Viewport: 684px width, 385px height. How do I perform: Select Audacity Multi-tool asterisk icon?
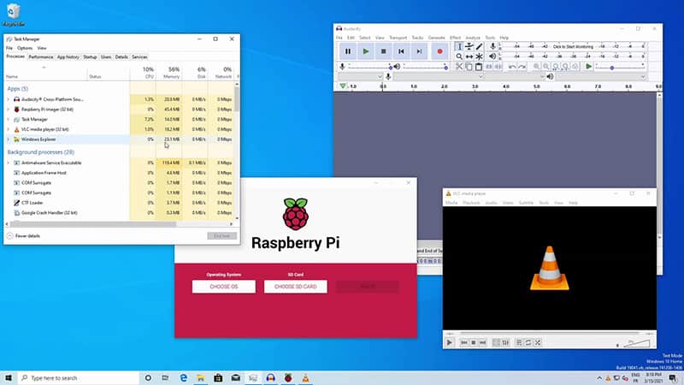click(x=479, y=56)
